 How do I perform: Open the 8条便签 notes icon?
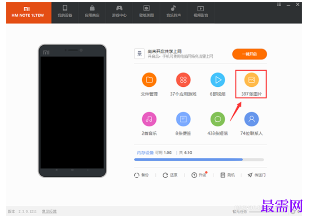(x=183, y=119)
